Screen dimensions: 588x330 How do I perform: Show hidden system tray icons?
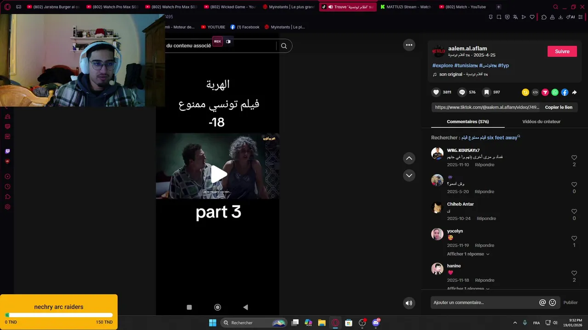[515, 323]
